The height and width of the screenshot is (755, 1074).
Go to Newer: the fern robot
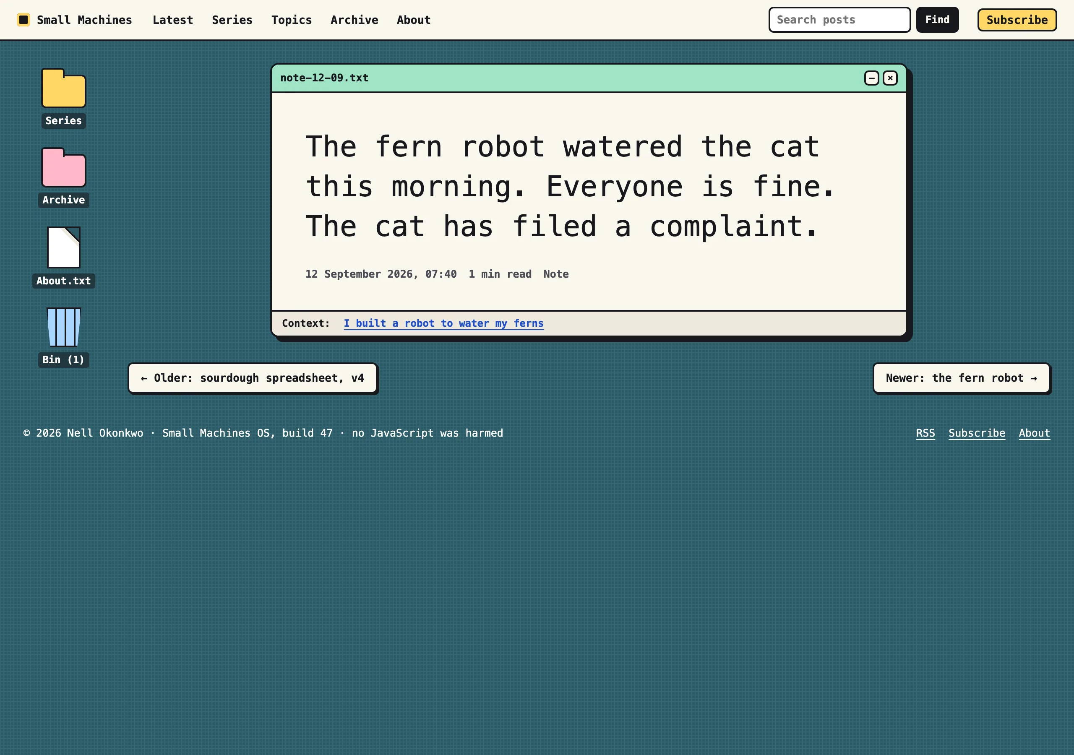961,378
